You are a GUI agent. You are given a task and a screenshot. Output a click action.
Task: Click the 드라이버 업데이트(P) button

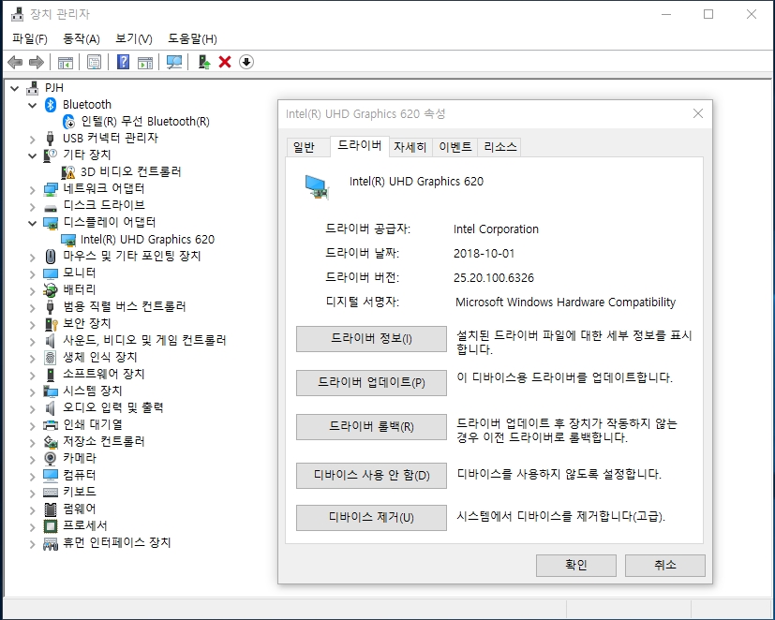pyautogui.click(x=371, y=383)
